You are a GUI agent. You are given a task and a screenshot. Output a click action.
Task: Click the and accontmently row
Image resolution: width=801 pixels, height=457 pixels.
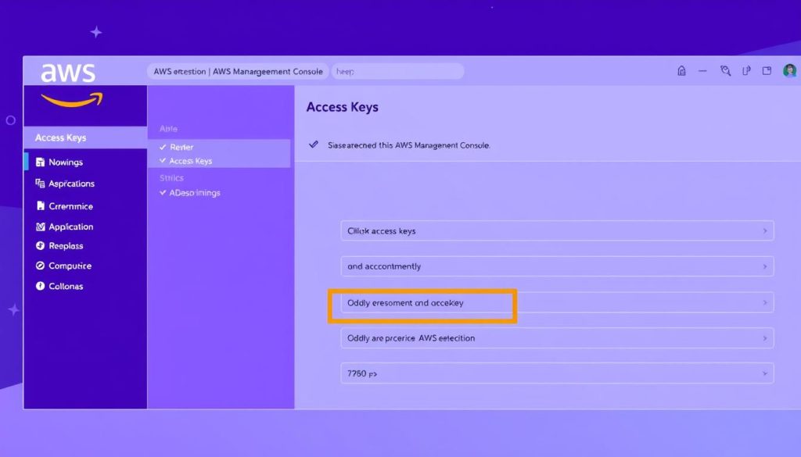[x=557, y=266]
